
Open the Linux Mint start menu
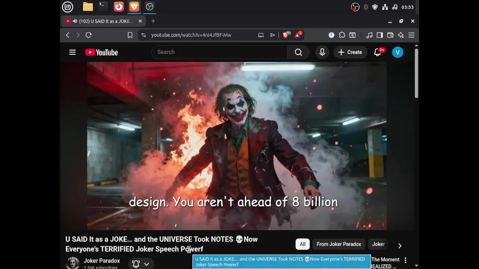pos(67,7)
